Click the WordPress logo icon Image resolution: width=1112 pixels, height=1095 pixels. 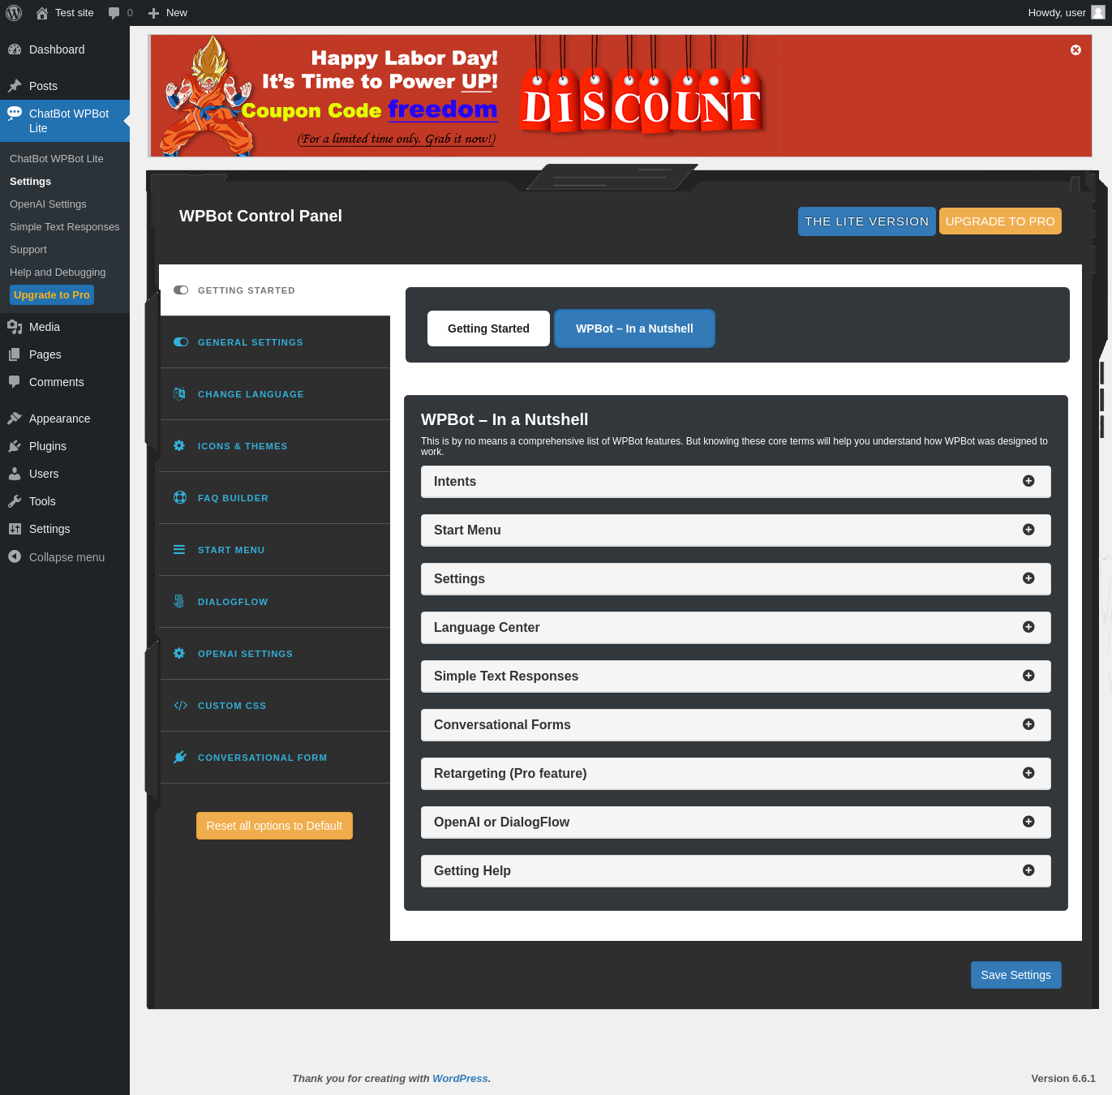[x=14, y=13]
